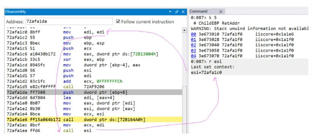Click the push ebp line at 72afa1c2
The image size is (312, 139).
[49, 37]
